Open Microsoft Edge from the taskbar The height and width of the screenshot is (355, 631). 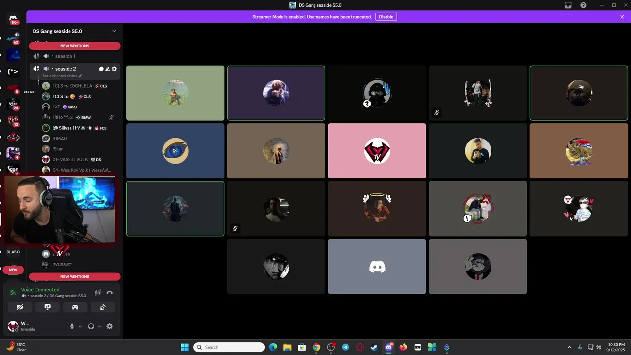click(273, 347)
